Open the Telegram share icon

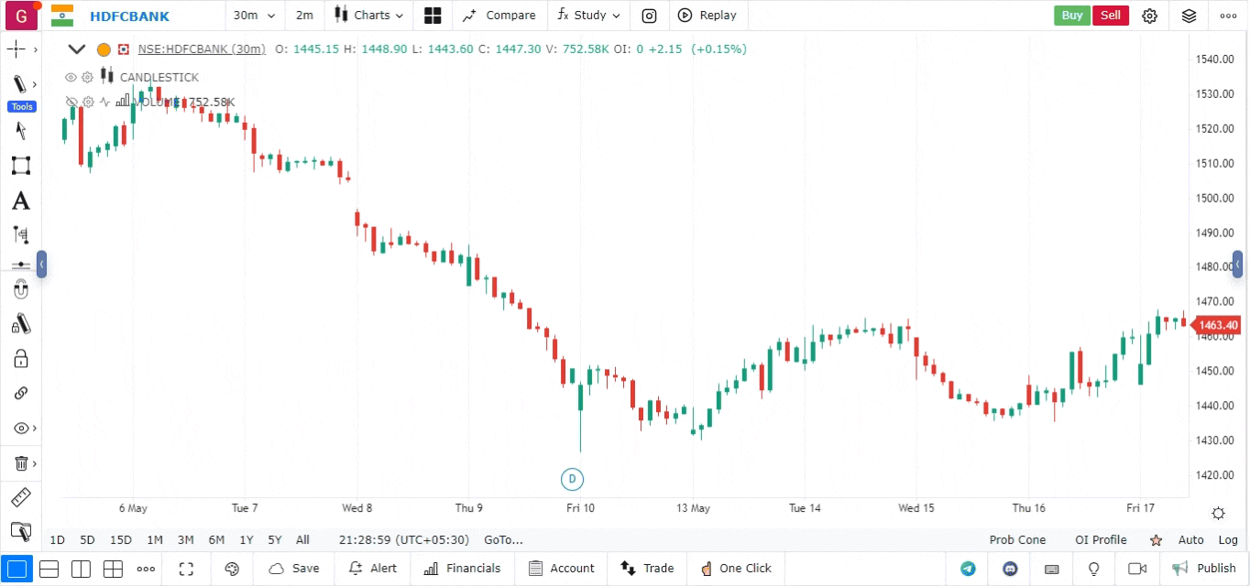pyautogui.click(x=968, y=569)
